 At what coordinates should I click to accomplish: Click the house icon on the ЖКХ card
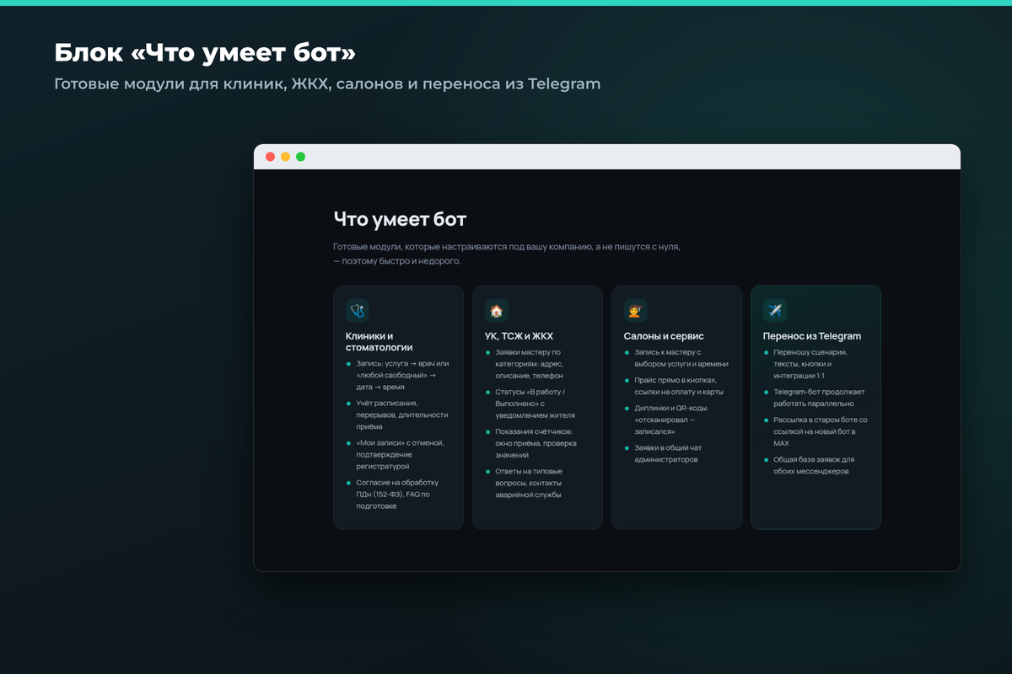tap(497, 310)
